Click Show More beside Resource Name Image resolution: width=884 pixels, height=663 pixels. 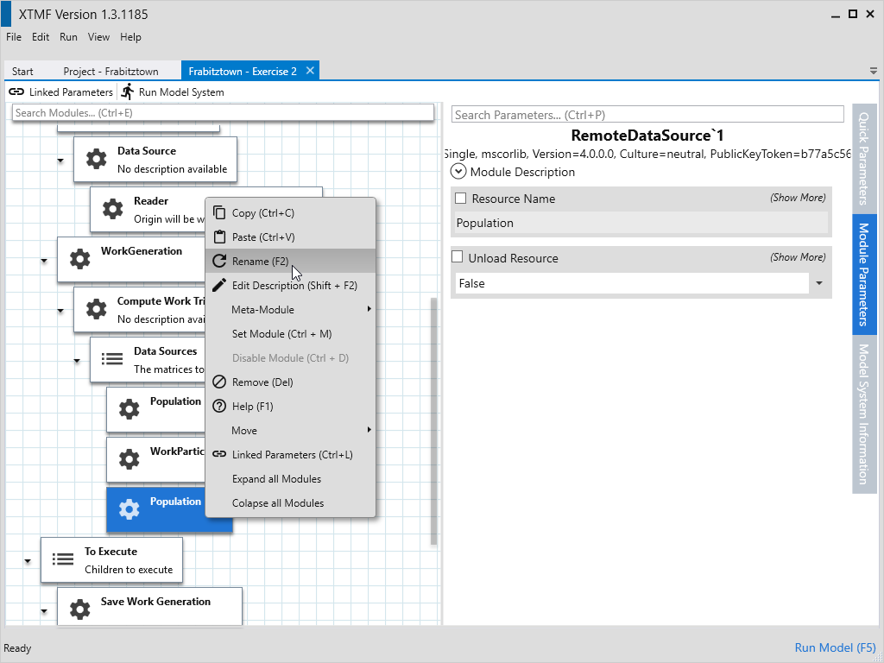(797, 198)
